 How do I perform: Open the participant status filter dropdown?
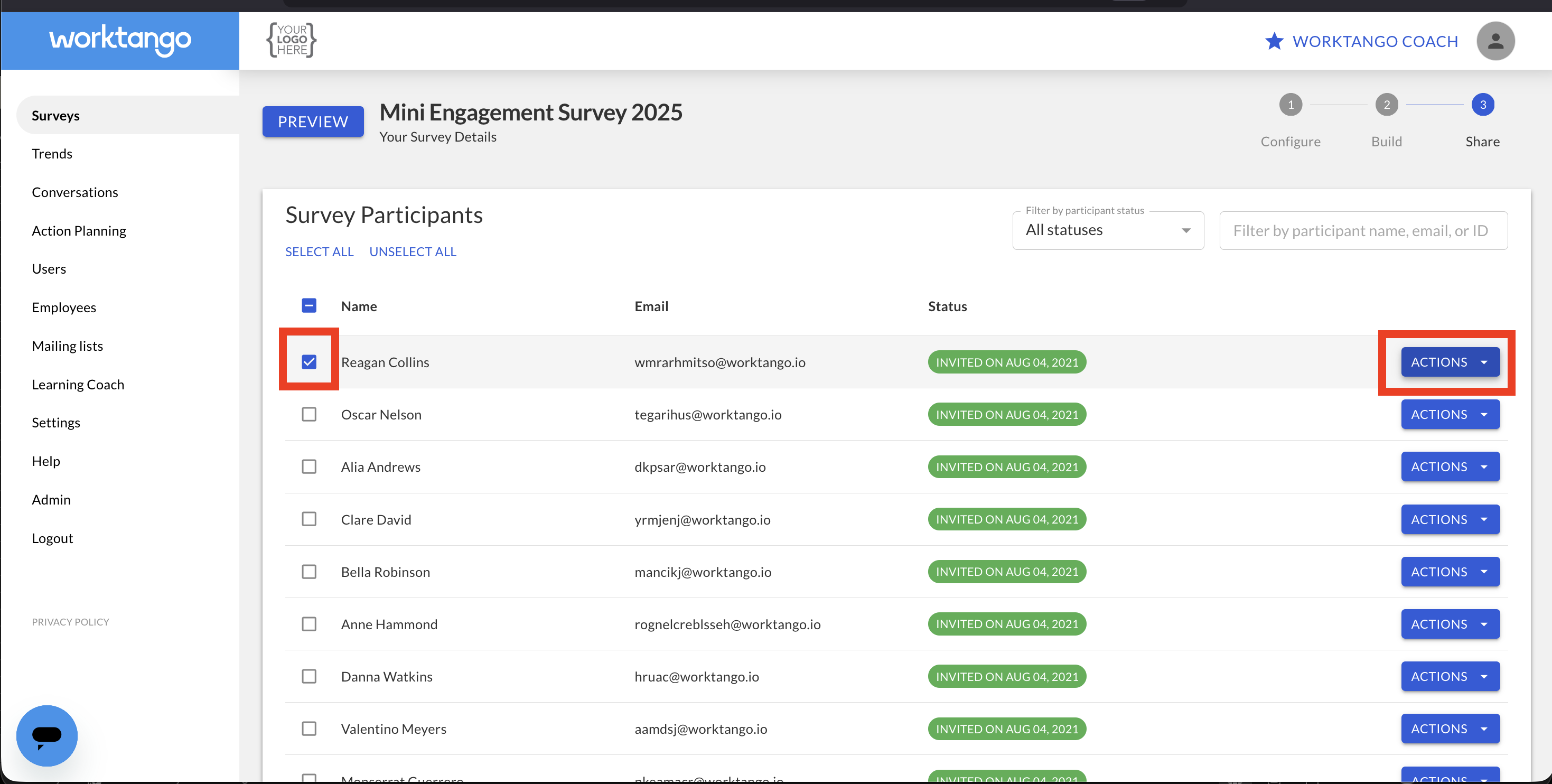click(x=1108, y=230)
